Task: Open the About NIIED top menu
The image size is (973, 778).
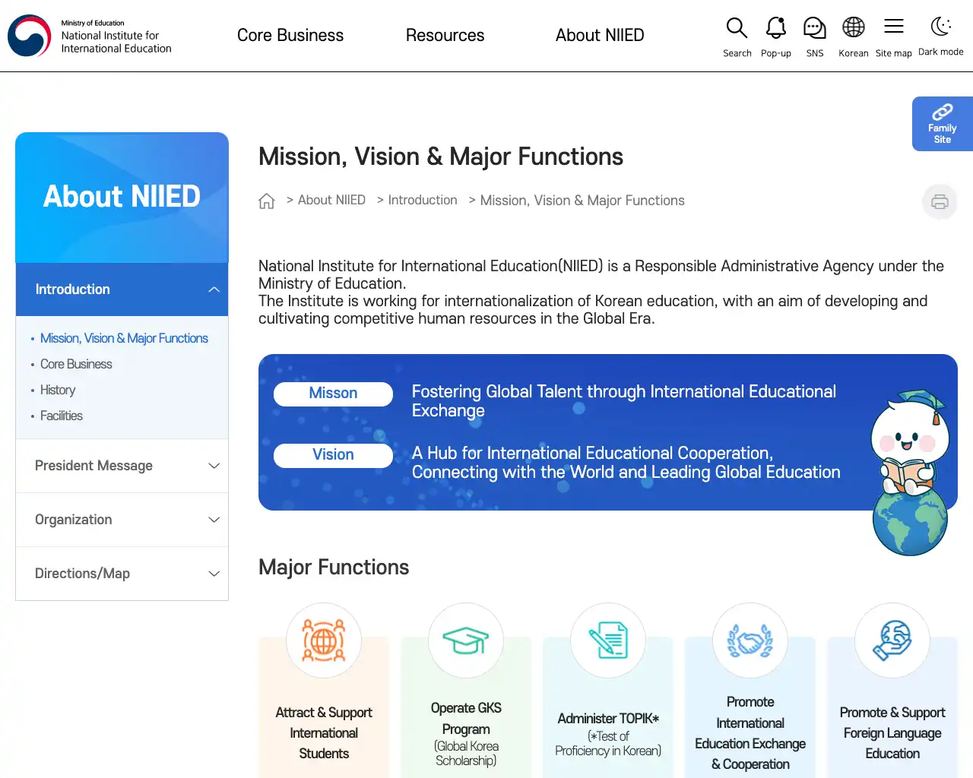Action: click(600, 36)
